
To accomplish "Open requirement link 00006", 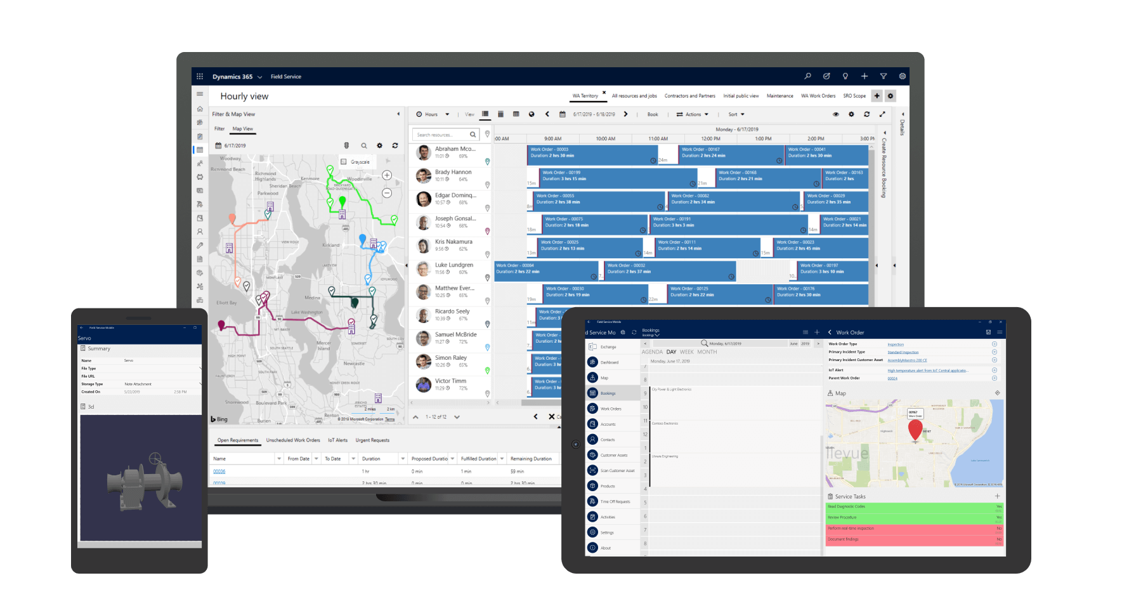I will point(219,471).
